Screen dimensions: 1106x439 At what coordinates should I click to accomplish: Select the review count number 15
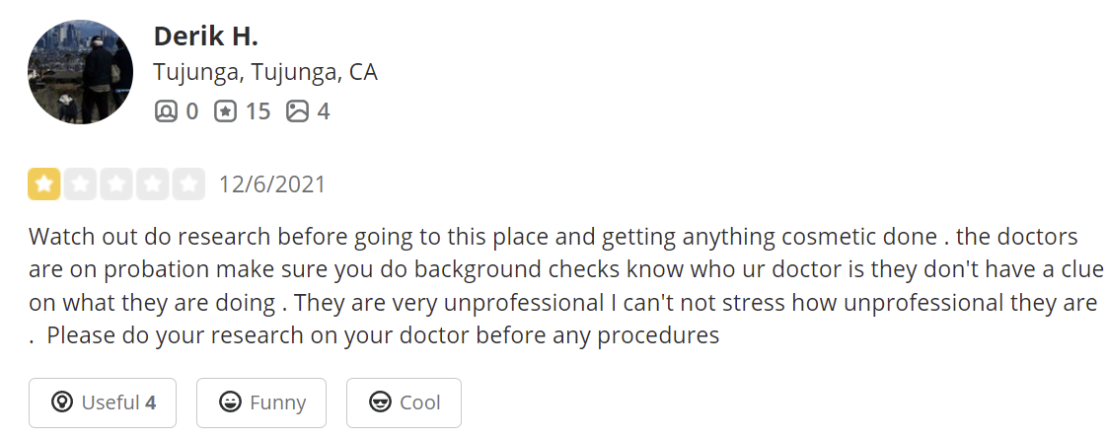click(x=258, y=111)
